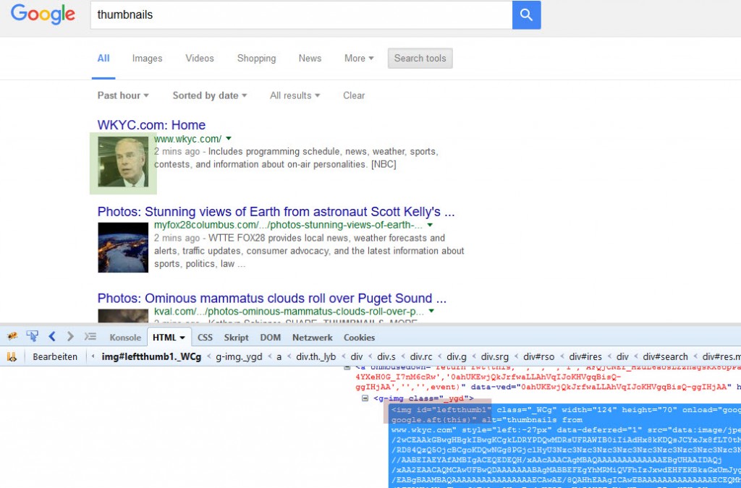
Task: Click the blue search magnifier button
Action: click(527, 14)
